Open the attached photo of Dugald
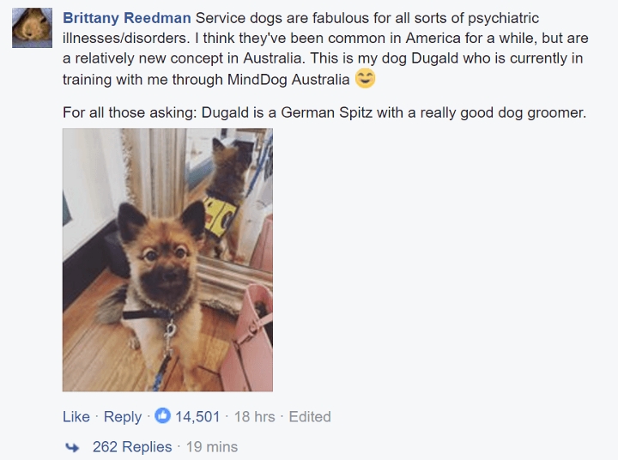The height and width of the screenshot is (460, 618). (x=167, y=260)
